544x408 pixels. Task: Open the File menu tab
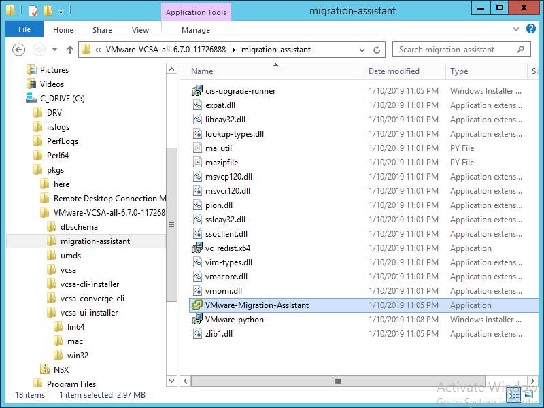[x=24, y=29]
